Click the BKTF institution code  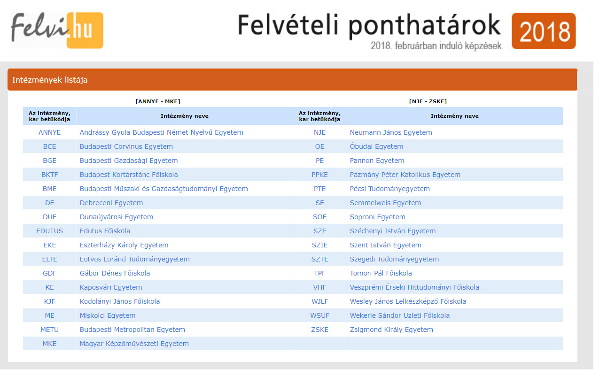(50, 175)
